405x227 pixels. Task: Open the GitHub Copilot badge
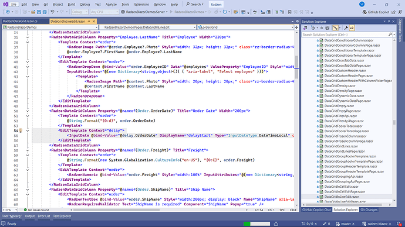376,12
